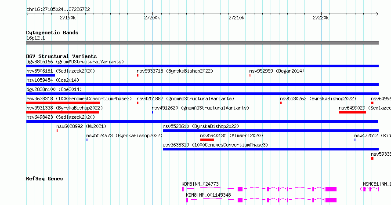Click the ruler's right arrowhead
This screenshot has height=205, width=391.
click(x=377, y=14)
